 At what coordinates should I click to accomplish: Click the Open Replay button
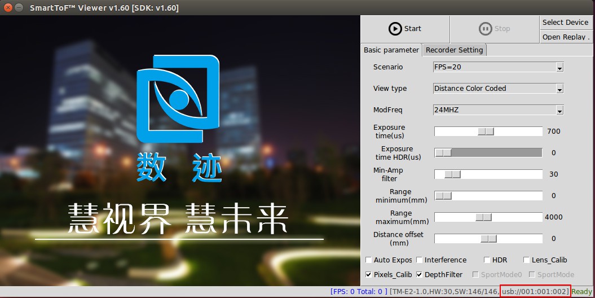pyautogui.click(x=566, y=37)
